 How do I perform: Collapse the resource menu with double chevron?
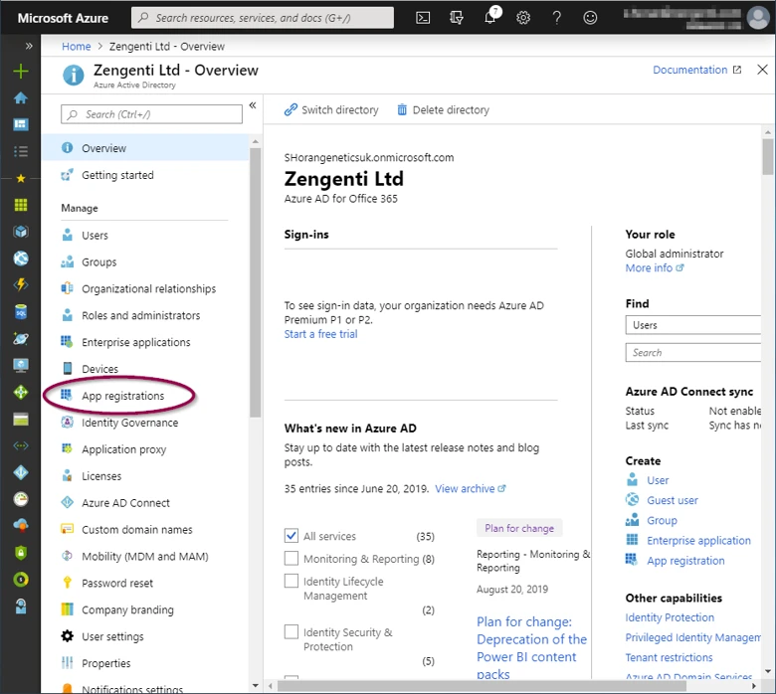point(253,105)
